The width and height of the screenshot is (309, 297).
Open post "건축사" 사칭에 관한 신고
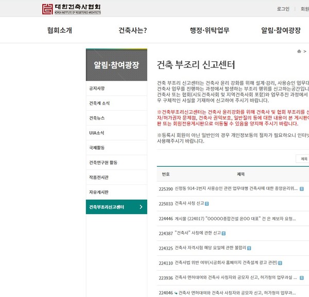pyautogui.click(x=198, y=233)
